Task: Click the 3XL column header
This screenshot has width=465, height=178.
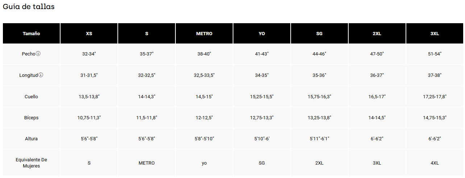Action: pyautogui.click(x=435, y=33)
